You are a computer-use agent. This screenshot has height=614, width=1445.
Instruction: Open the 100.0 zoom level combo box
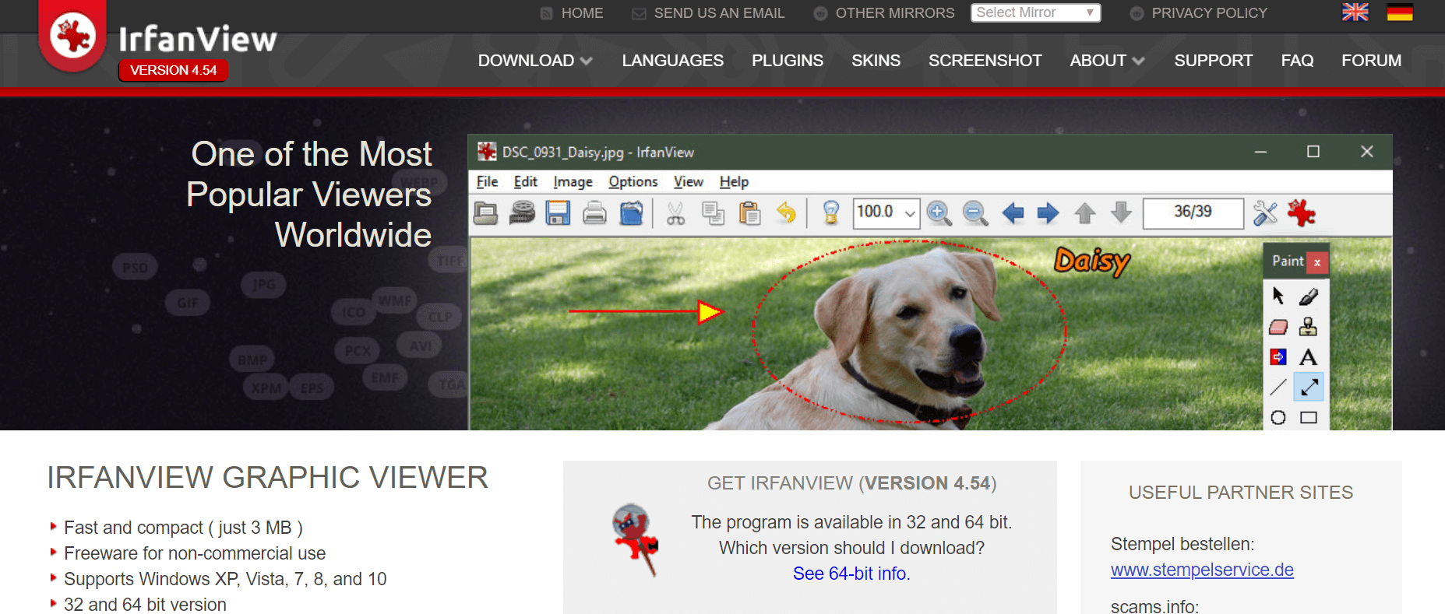point(886,212)
